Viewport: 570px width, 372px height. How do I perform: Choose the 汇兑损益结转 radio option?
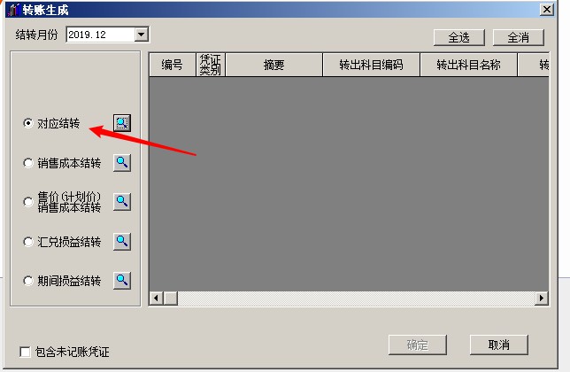coord(28,242)
